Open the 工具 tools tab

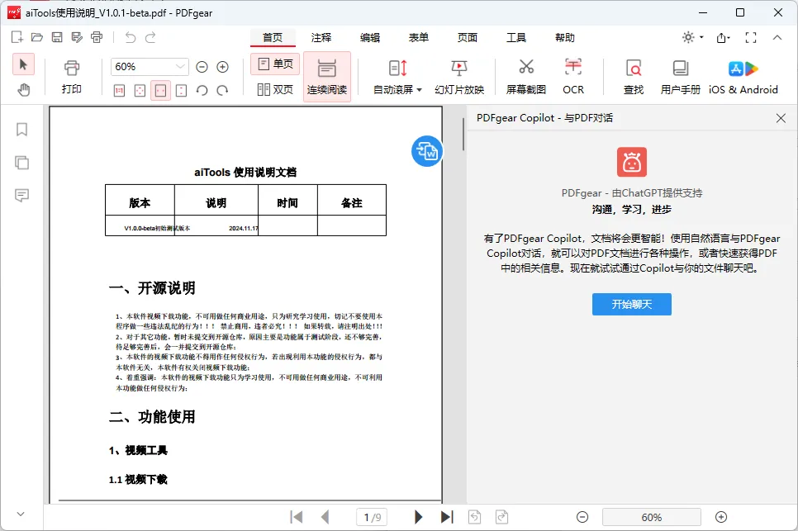[x=516, y=38]
